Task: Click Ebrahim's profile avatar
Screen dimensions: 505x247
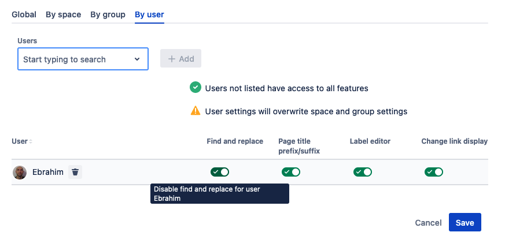Action: click(20, 172)
